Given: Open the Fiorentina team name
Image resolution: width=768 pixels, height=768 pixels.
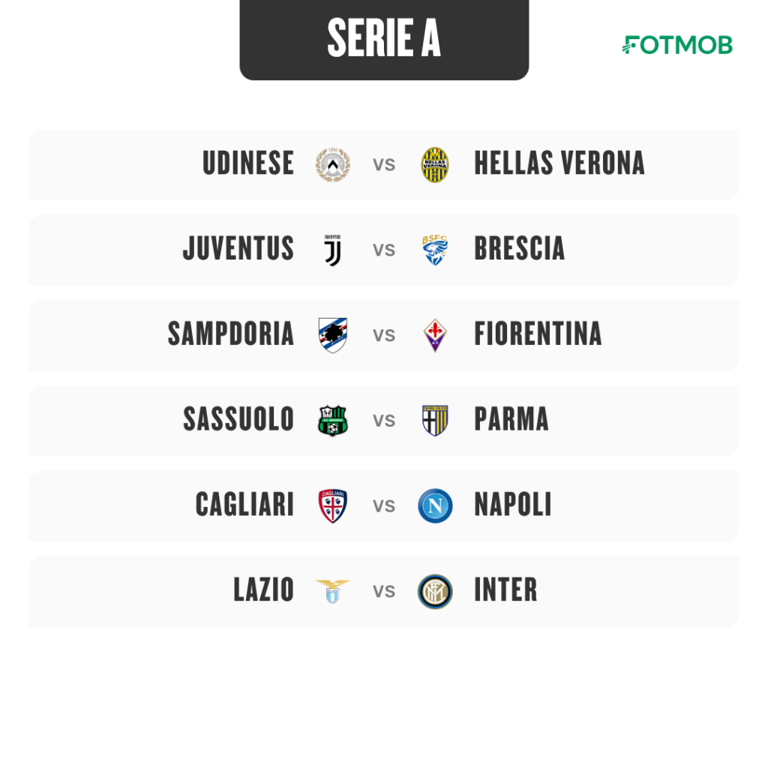Looking at the screenshot, I should tap(538, 334).
